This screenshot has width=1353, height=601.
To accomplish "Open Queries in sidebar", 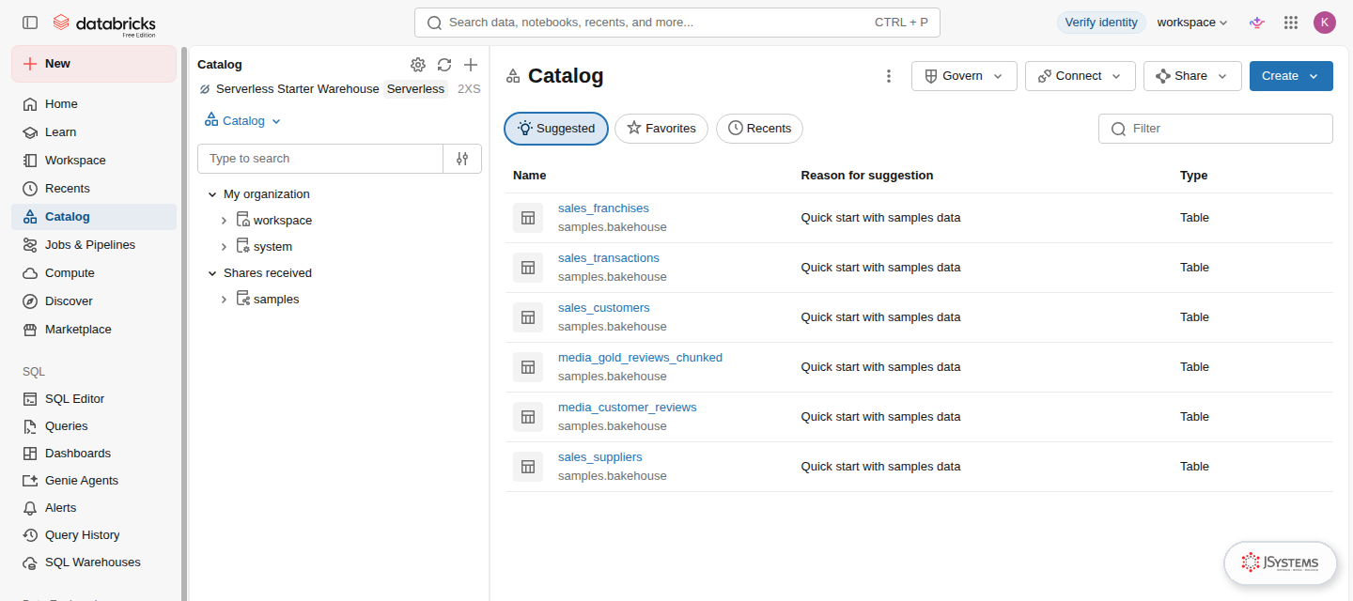I will 94,426.
